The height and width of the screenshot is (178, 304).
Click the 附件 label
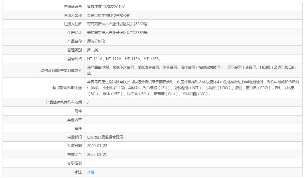click(x=78, y=111)
